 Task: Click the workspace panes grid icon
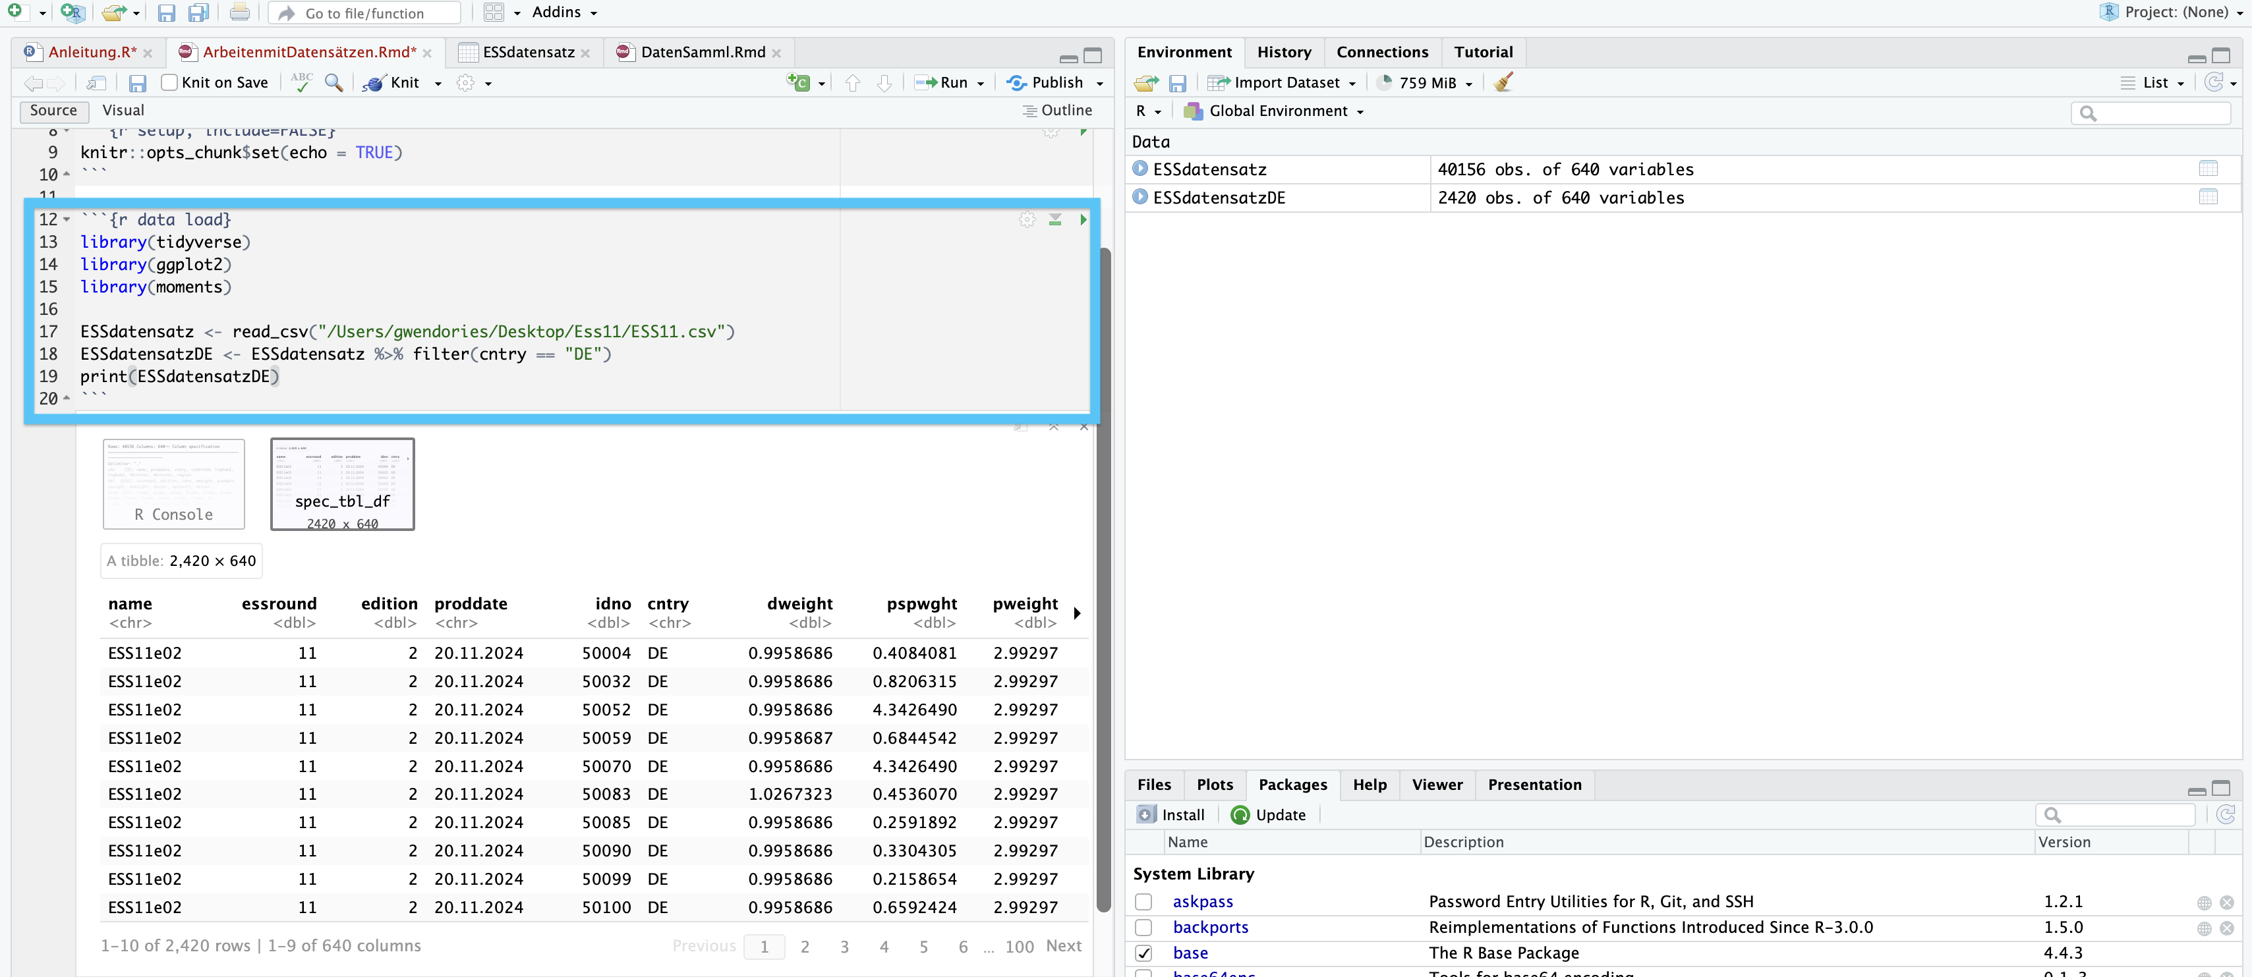[494, 13]
